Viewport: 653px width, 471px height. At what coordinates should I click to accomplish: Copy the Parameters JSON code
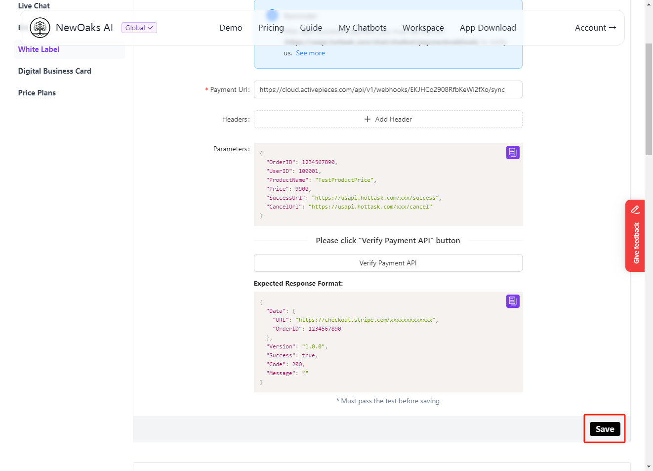tap(513, 152)
